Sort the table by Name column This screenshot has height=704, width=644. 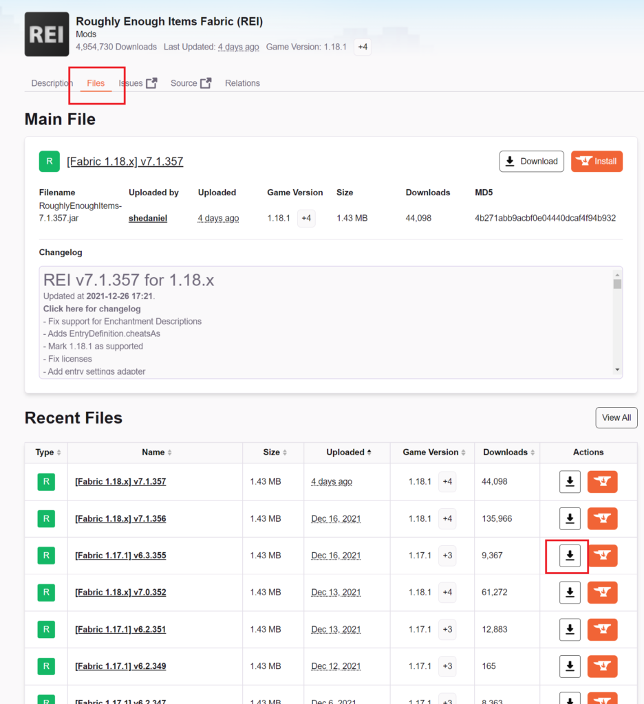(x=157, y=452)
